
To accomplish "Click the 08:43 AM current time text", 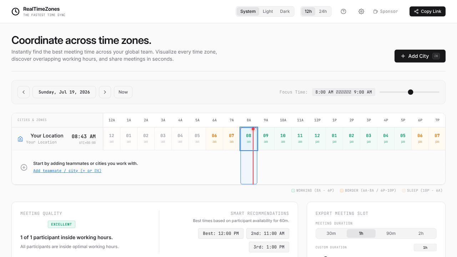I will [84, 136].
